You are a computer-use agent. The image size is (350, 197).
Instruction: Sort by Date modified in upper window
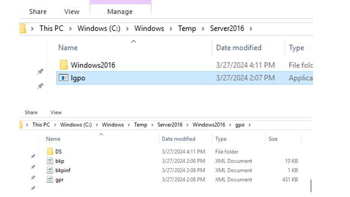[239, 48]
